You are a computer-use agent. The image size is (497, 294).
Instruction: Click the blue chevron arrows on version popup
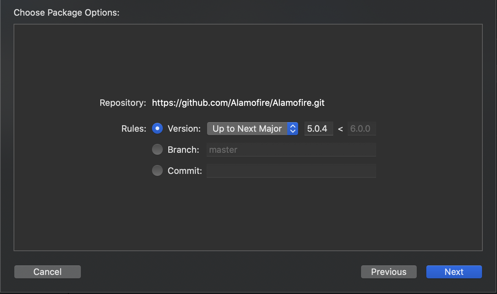[293, 129]
